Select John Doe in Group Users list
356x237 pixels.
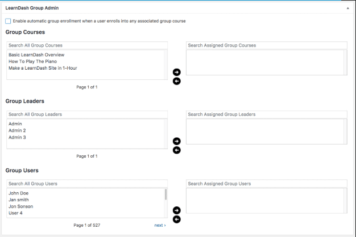(x=18, y=193)
